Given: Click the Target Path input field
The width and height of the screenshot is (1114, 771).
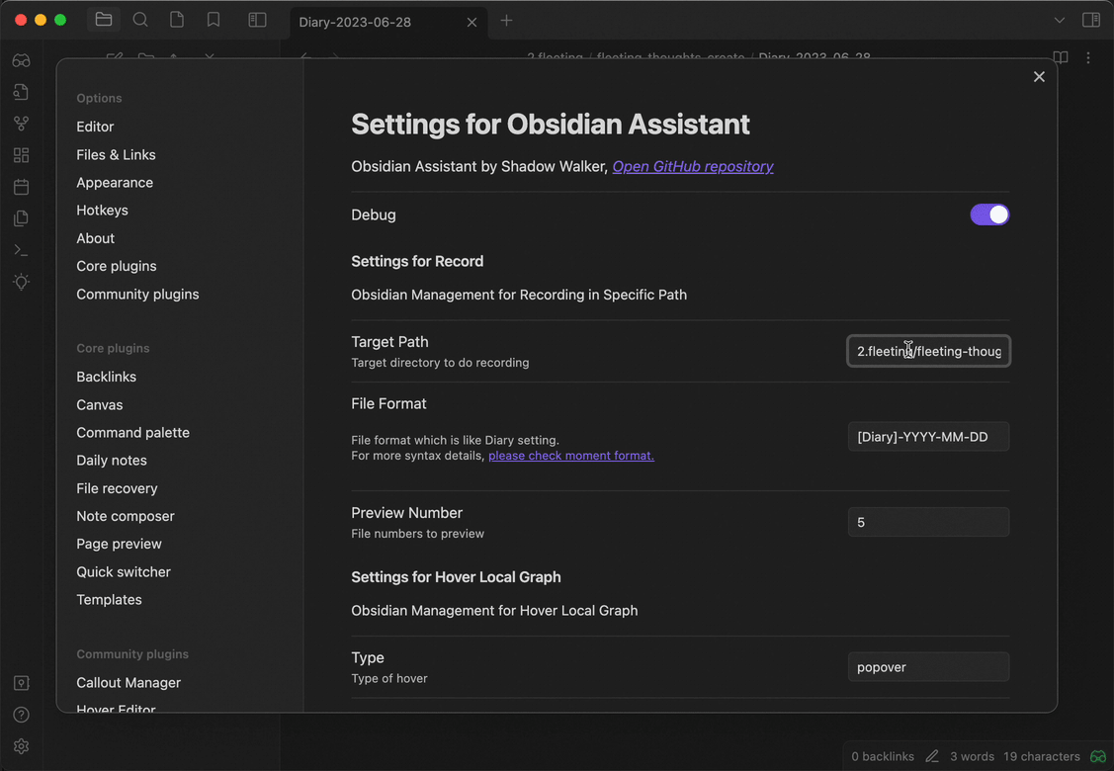Looking at the screenshot, I should [x=928, y=351].
